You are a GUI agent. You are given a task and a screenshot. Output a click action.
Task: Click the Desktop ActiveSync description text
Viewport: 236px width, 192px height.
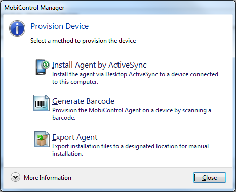coord(135,78)
